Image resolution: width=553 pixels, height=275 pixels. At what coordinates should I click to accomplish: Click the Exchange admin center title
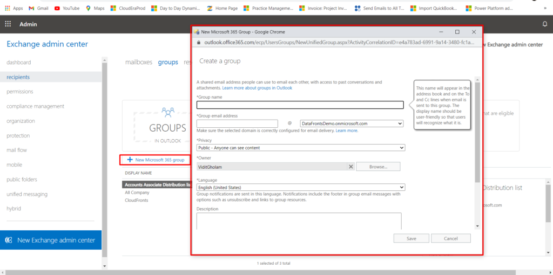(48, 44)
